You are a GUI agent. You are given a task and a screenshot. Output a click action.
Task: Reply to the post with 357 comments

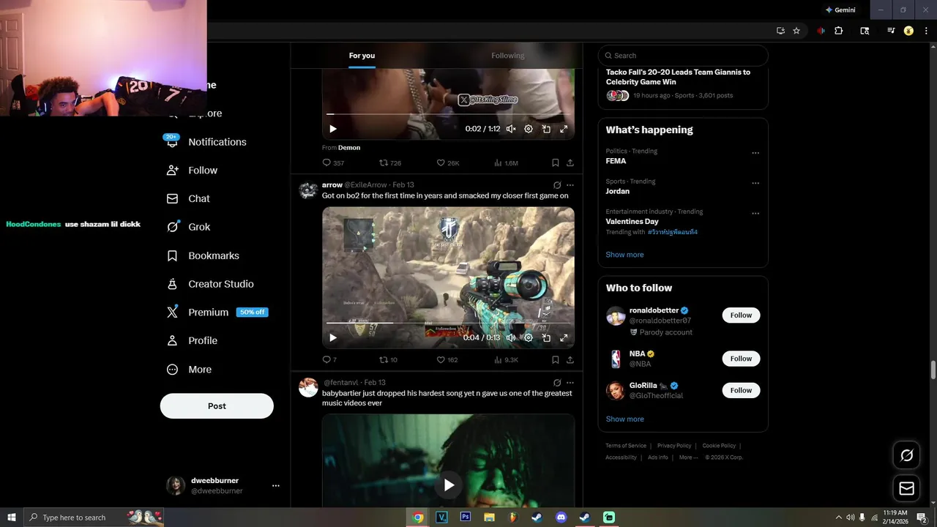tap(333, 162)
